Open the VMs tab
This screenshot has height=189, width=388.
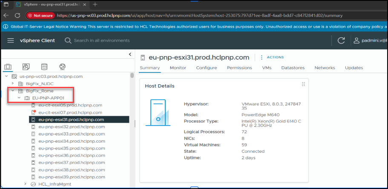[x=267, y=68]
